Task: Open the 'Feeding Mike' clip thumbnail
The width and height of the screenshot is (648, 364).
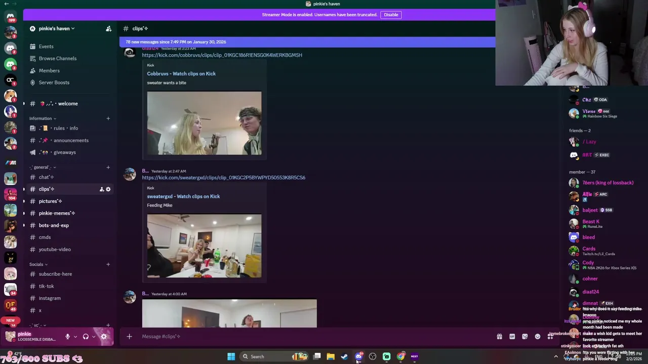Action: tap(205, 246)
